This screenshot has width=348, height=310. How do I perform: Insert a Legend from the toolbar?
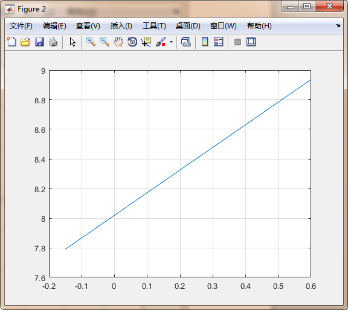(218, 42)
